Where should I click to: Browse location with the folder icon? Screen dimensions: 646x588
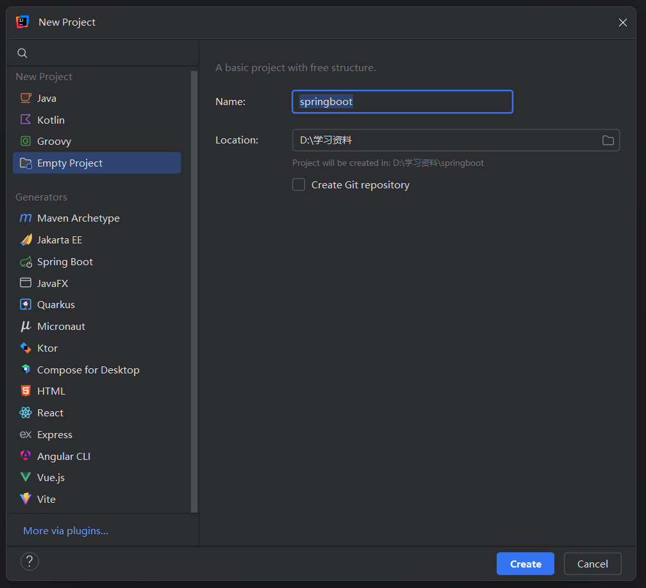pyautogui.click(x=608, y=140)
